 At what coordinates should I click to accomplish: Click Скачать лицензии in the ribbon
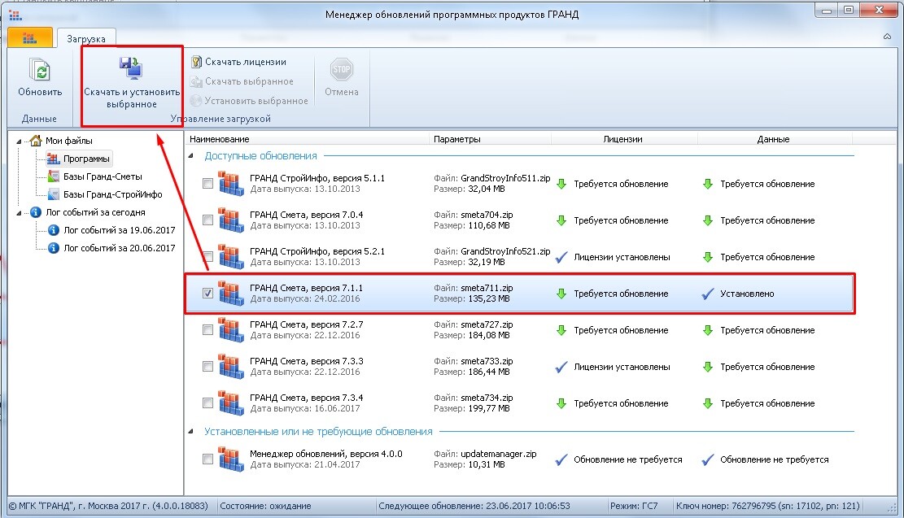pyautogui.click(x=238, y=62)
